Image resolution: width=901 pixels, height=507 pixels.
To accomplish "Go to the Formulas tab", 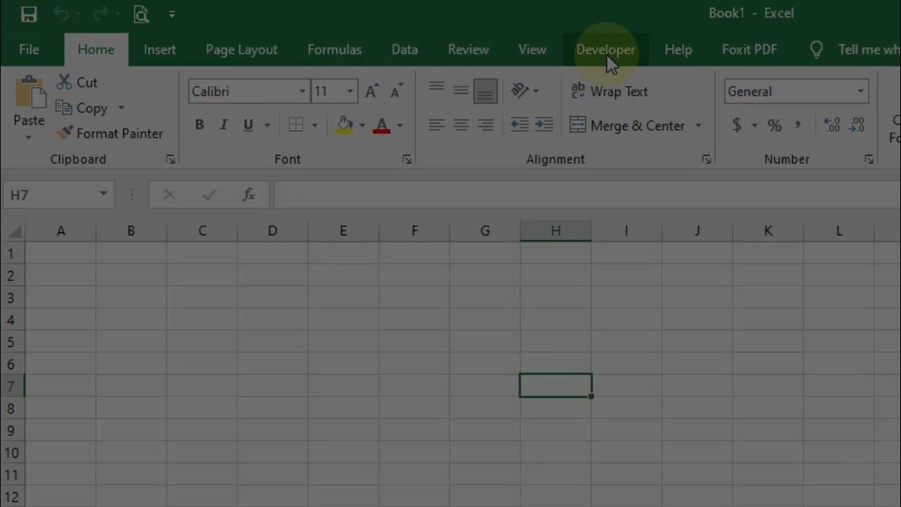I will click(334, 49).
